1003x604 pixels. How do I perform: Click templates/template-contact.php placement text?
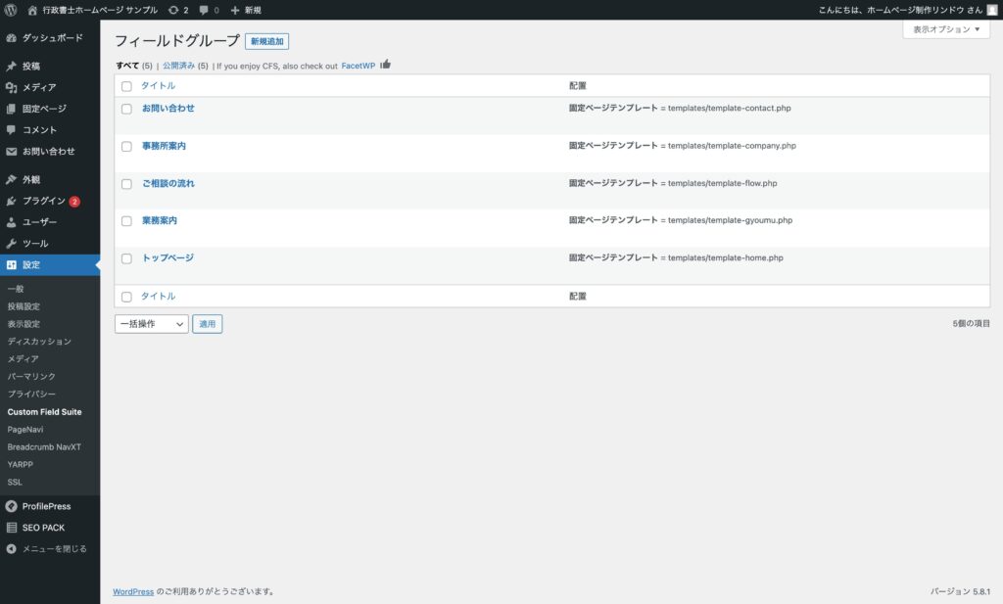(729, 108)
